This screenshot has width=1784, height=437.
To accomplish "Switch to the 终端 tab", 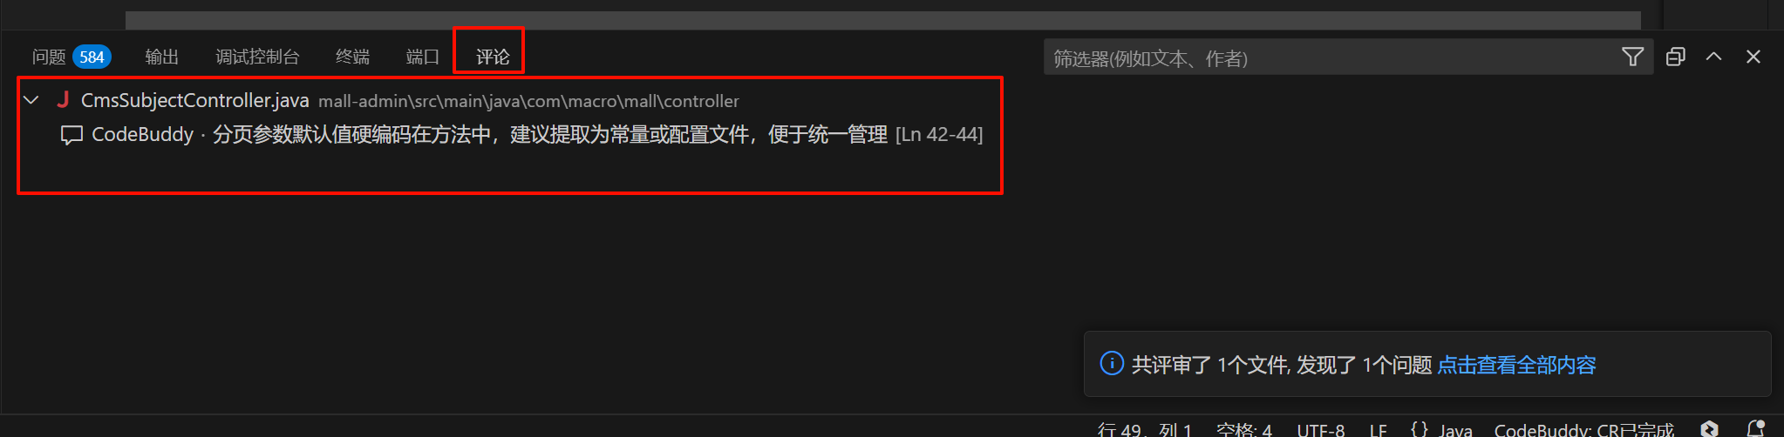I will pos(352,57).
